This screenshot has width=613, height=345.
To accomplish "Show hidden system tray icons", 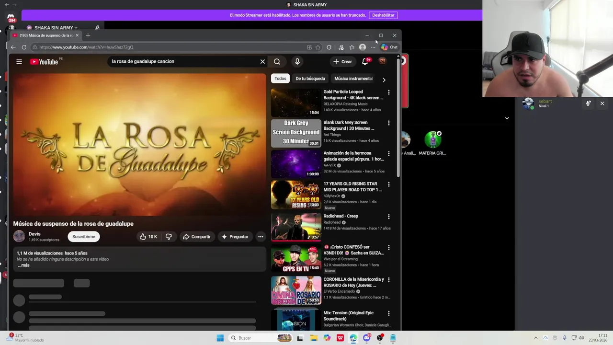I will click(535, 338).
